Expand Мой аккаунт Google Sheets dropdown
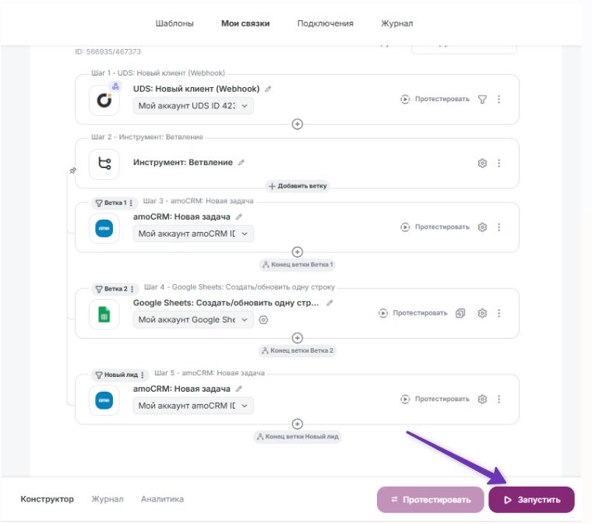 193,319
